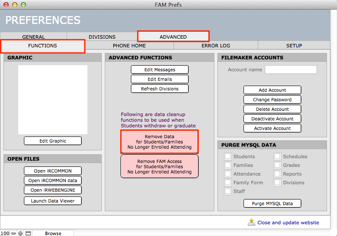
Task: Click Open iRWEBENGINE button
Action: [x=53, y=190]
